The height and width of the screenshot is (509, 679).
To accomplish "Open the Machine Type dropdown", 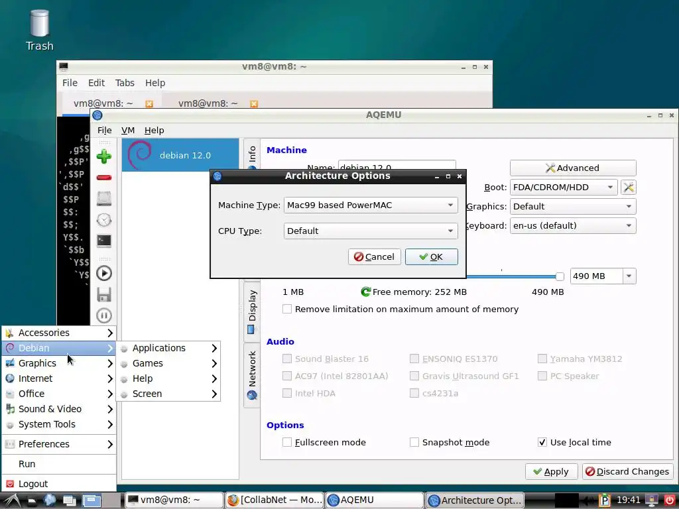I will coord(371,205).
